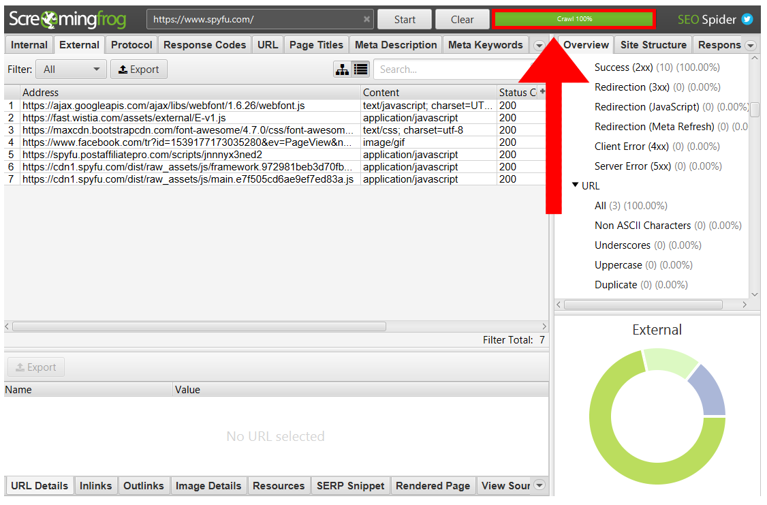Open the Filter dropdown set to All

pos(71,70)
